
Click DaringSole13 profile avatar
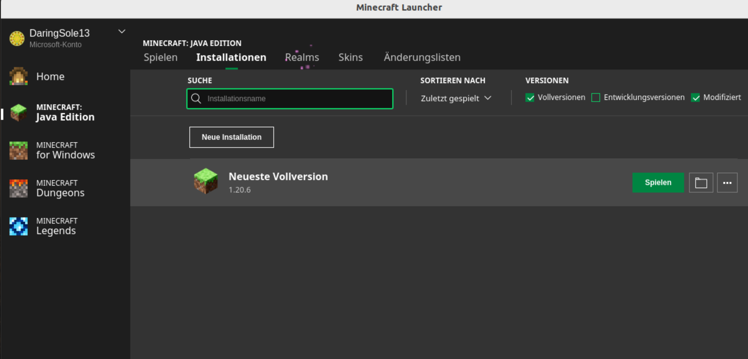pos(17,39)
